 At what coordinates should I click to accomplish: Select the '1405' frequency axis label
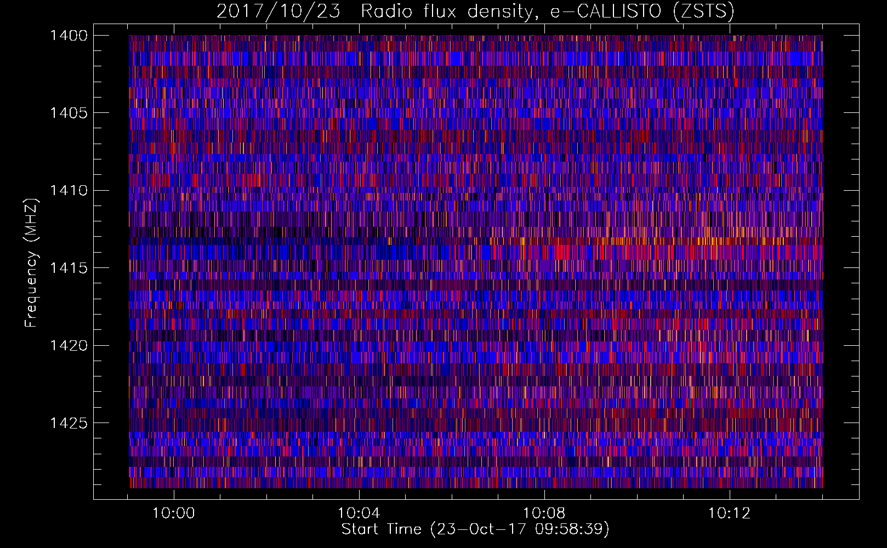69,113
